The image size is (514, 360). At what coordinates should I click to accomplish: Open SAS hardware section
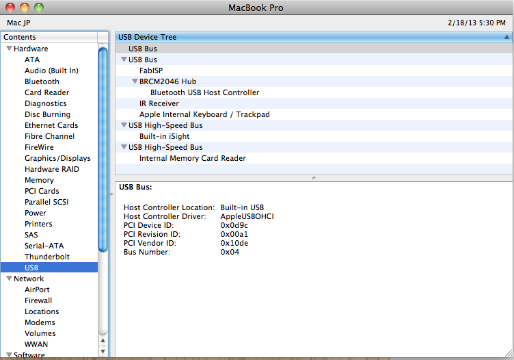(31, 235)
